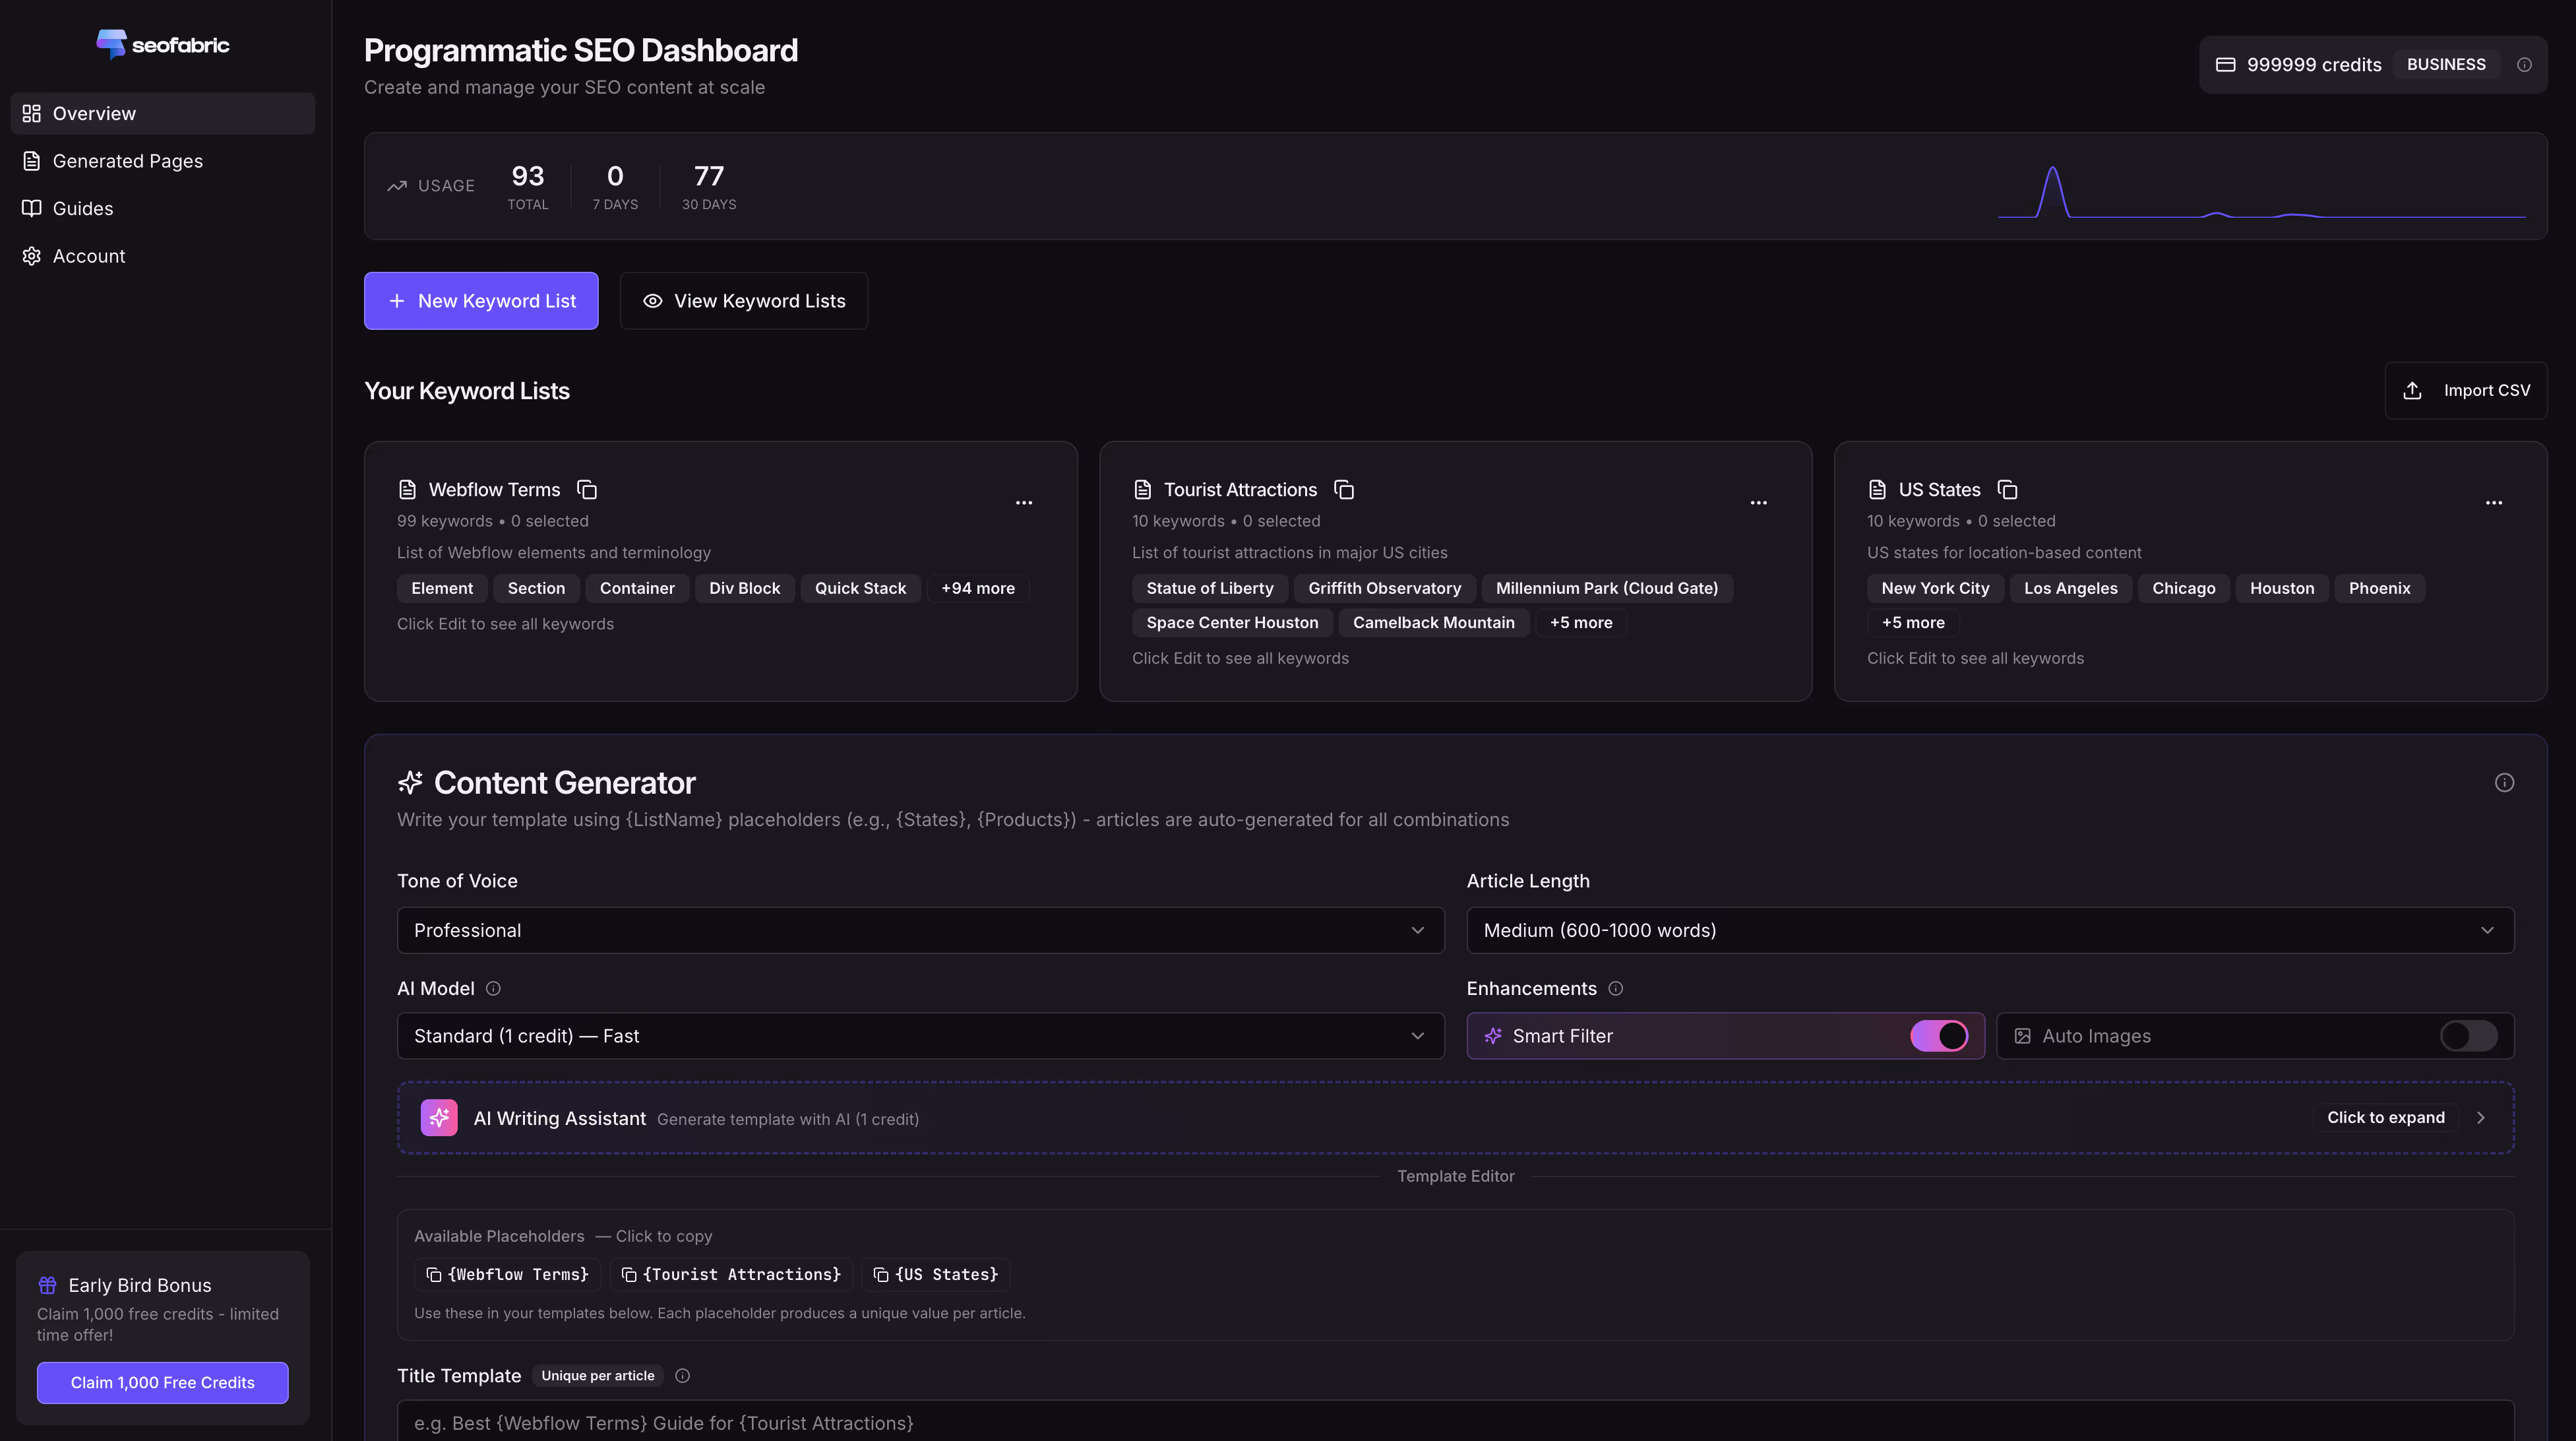Disable the Smart Filter enhancement

[x=1939, y=1036]
